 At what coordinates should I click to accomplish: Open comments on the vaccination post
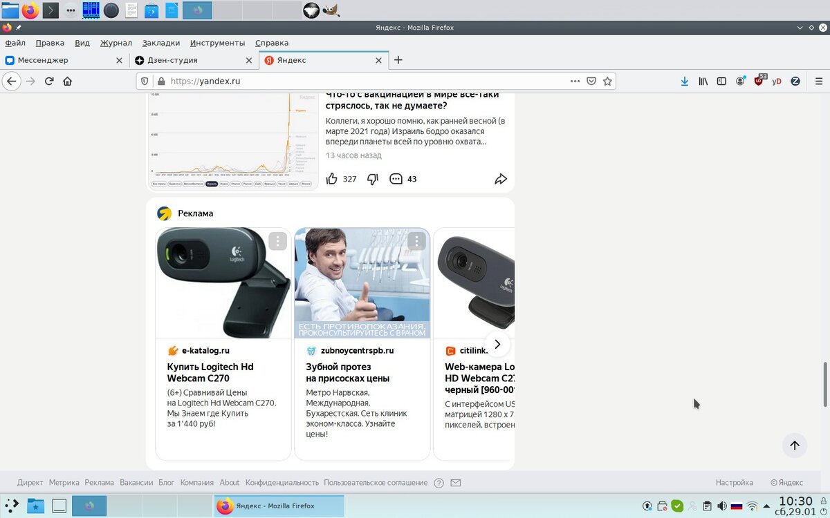tap(396, 179)
